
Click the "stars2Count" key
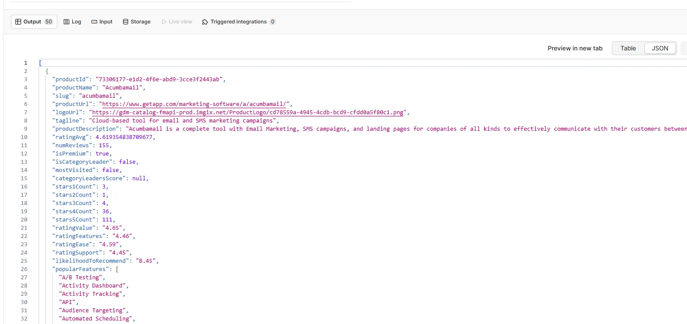[74, 195]
